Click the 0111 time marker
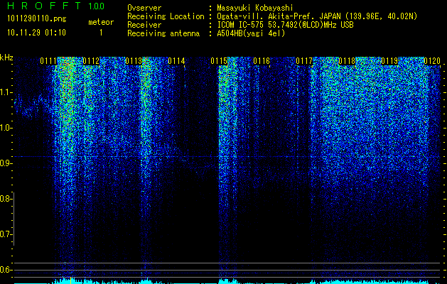This screenshot has height=284, width=447. 48,61
